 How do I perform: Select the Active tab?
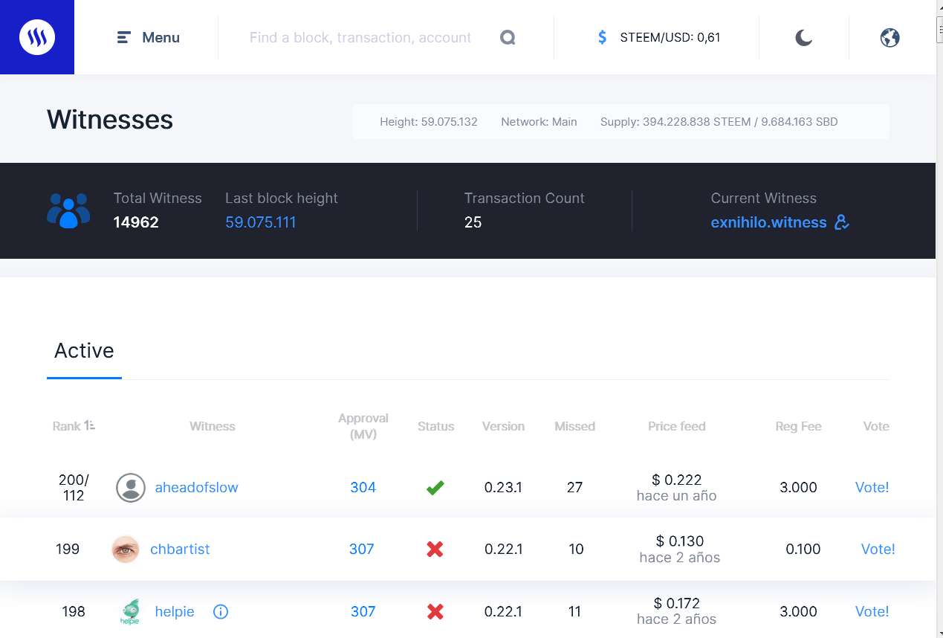[x=84, y=351]
